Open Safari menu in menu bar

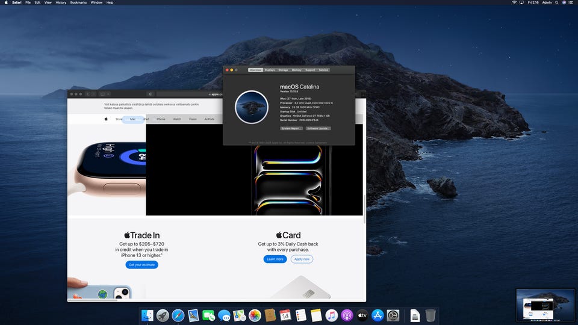(17, 2)
